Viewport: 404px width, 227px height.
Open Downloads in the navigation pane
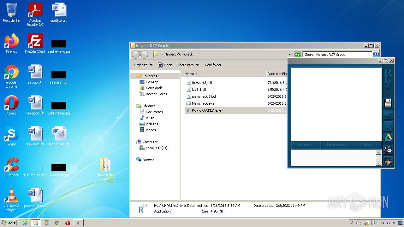click(x=154, y=88)
